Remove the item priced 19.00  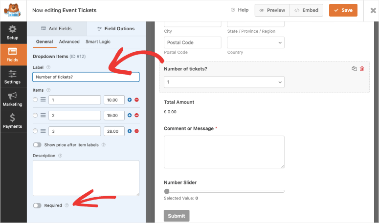[136, 115]
